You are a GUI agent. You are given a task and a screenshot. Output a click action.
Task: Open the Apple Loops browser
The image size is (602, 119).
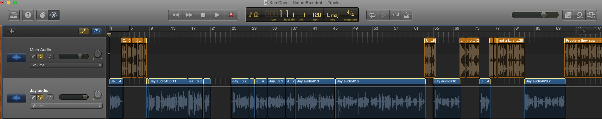point(580,15)
